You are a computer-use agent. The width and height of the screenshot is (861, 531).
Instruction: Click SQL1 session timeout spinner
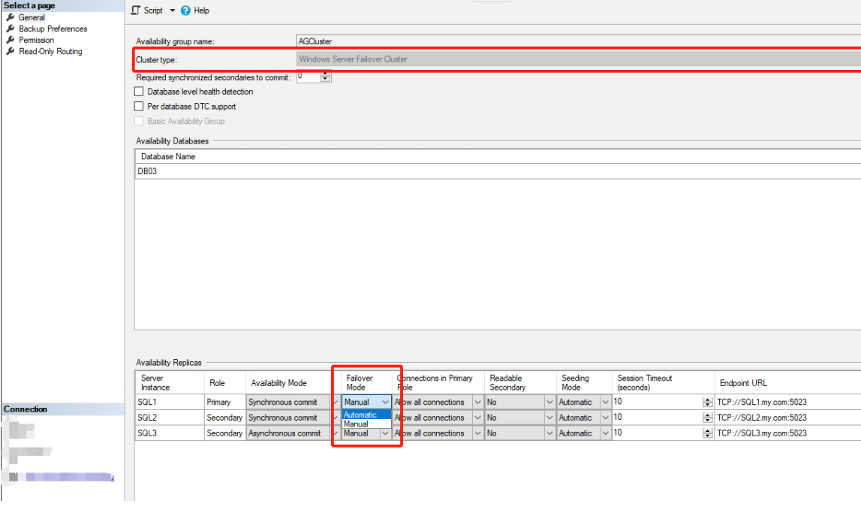707,402
